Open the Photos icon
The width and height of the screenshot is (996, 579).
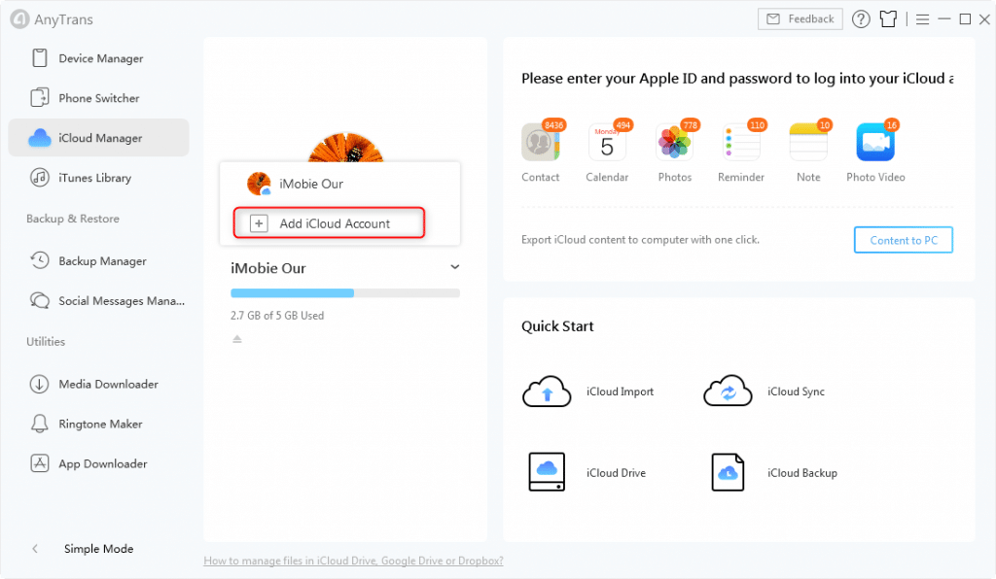coord(674,142)
